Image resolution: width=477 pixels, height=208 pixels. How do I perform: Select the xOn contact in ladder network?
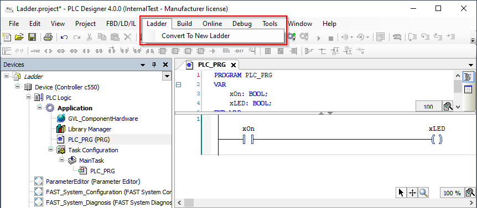(x=248, y=140)
